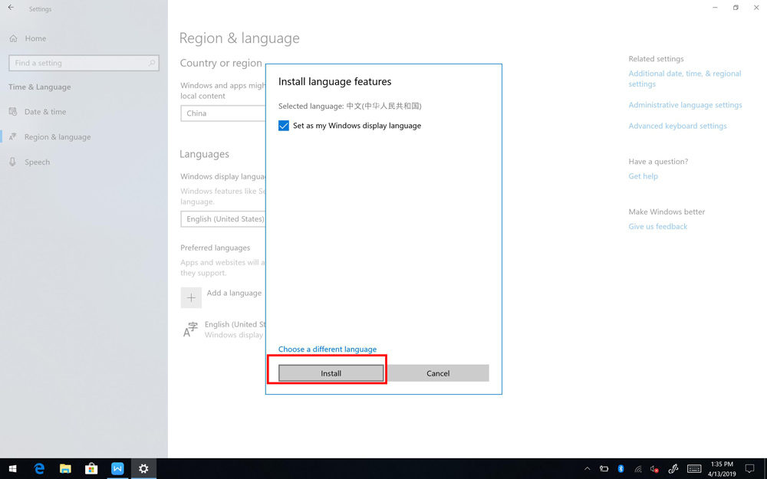The image size is (767, 479).
Task: Open File Explorer from the taskbar
Action: pos(65,468)
